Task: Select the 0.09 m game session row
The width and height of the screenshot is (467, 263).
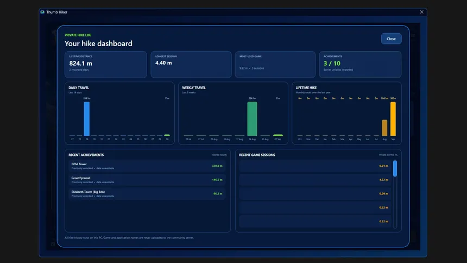Action: point(315,193)
